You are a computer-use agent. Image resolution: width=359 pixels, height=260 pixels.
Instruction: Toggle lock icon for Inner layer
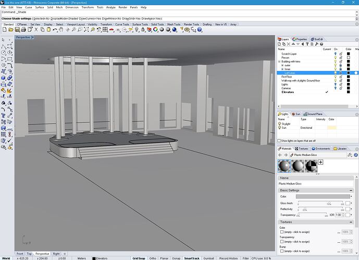(341, 69)
